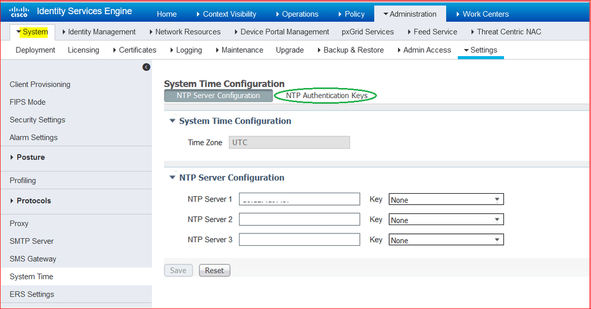Open the Home tab

(x=167, y=14)
